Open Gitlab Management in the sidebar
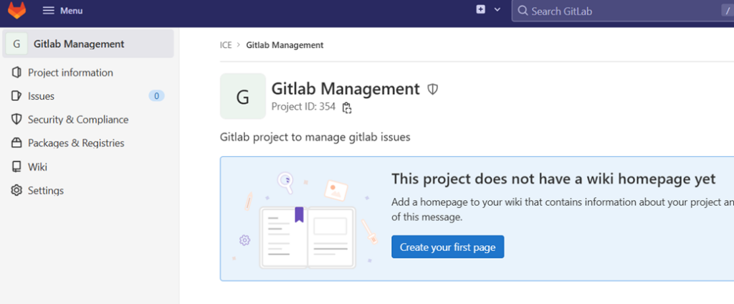Screen dimensions: 734x304 [x=79, y=44]
